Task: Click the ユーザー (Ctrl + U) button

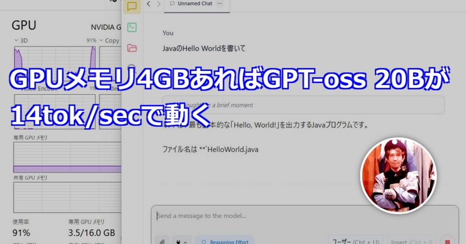Action: pos(355,241)
